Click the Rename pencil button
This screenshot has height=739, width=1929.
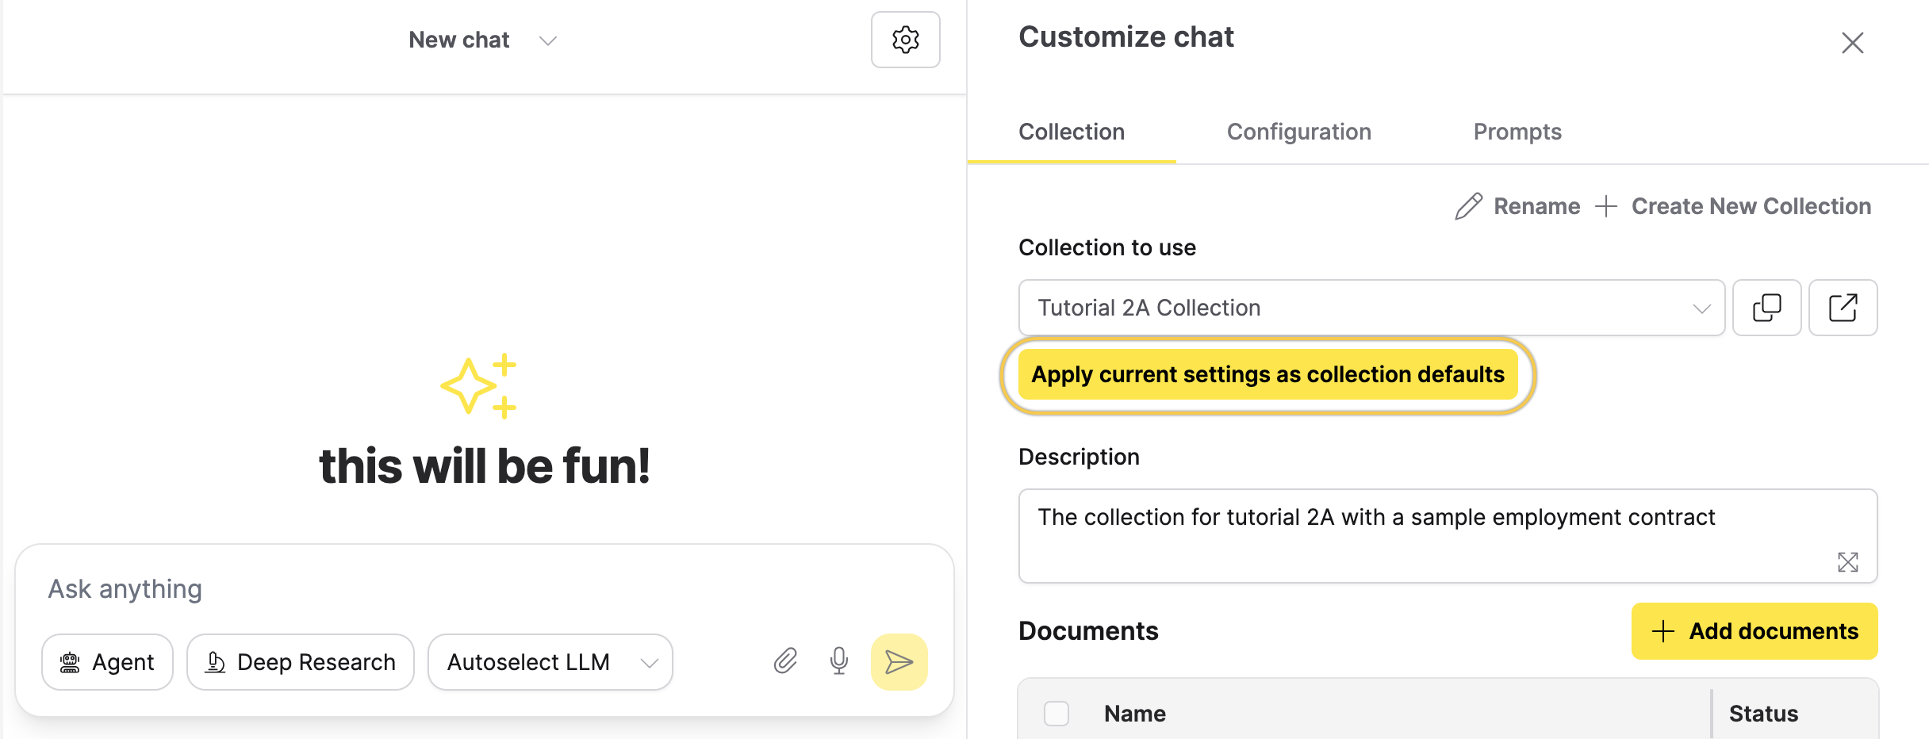coord(1517,206)
